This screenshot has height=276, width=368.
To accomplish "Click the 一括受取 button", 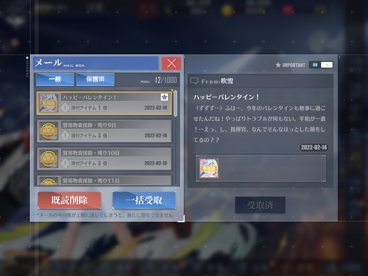I will (x=144, y=200).
